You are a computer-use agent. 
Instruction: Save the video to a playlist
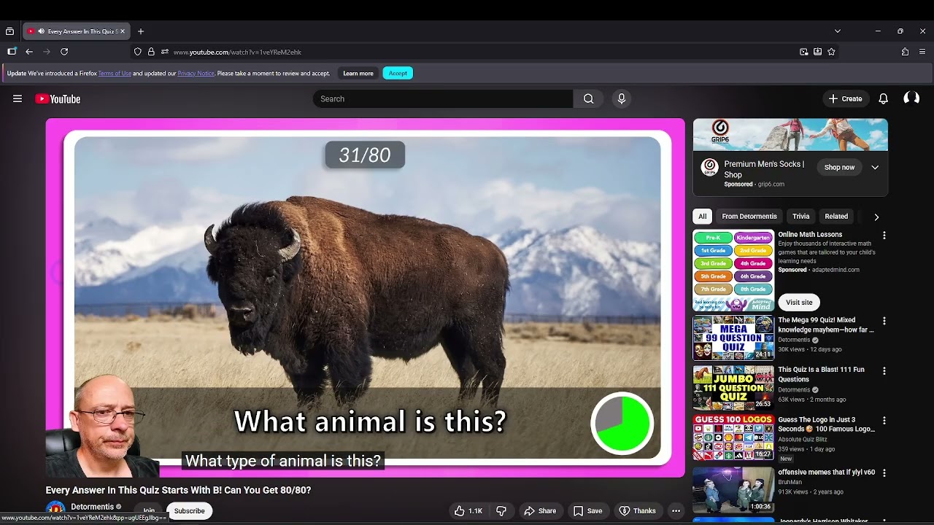point(588,511)
